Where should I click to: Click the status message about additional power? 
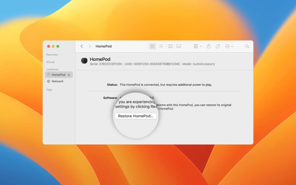(166, 85)
